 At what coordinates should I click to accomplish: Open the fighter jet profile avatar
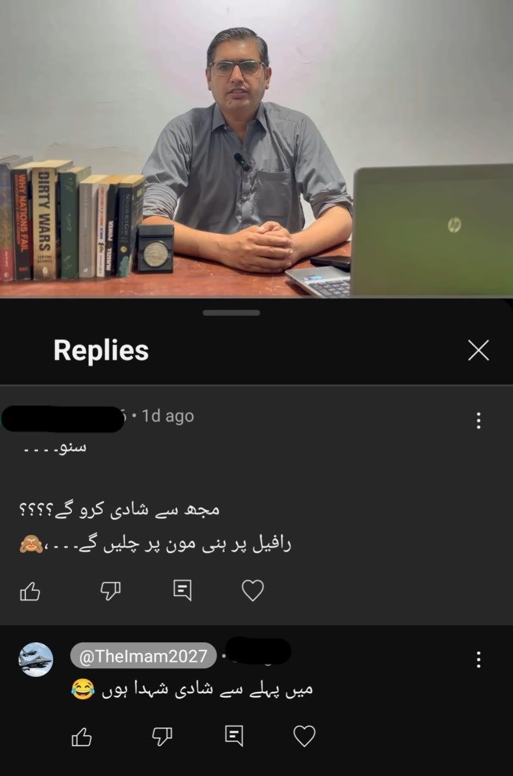pyautogui.click(x=36, y=659)
